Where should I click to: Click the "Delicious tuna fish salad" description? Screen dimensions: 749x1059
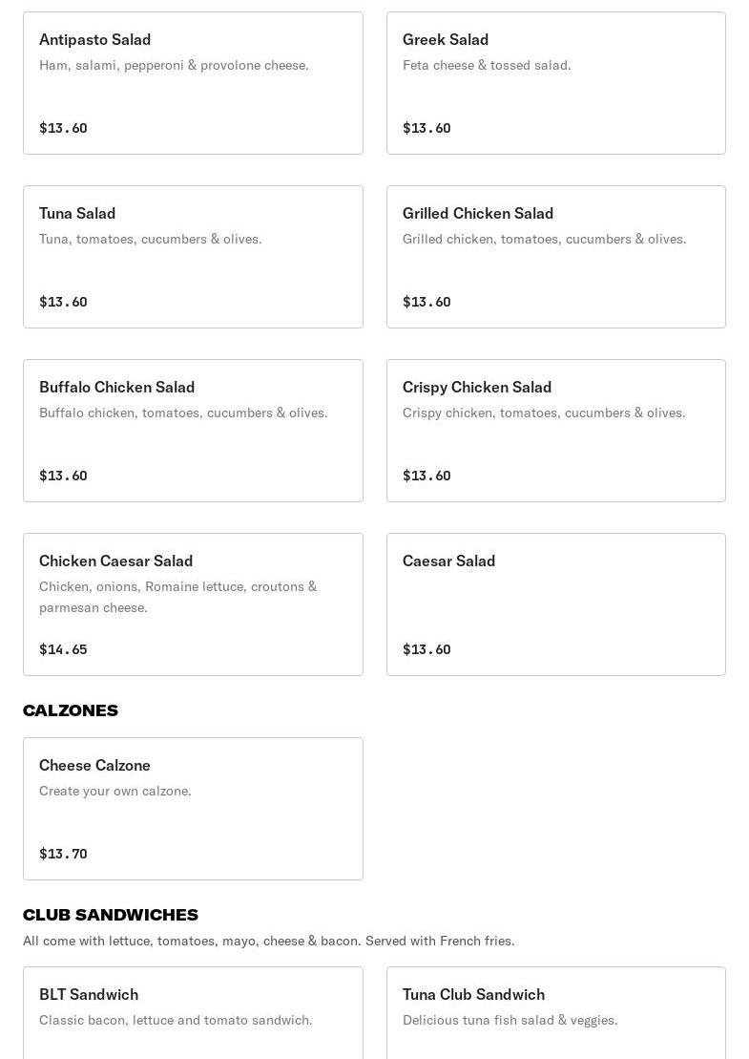pyautogui.click(x=510, y=1020)
